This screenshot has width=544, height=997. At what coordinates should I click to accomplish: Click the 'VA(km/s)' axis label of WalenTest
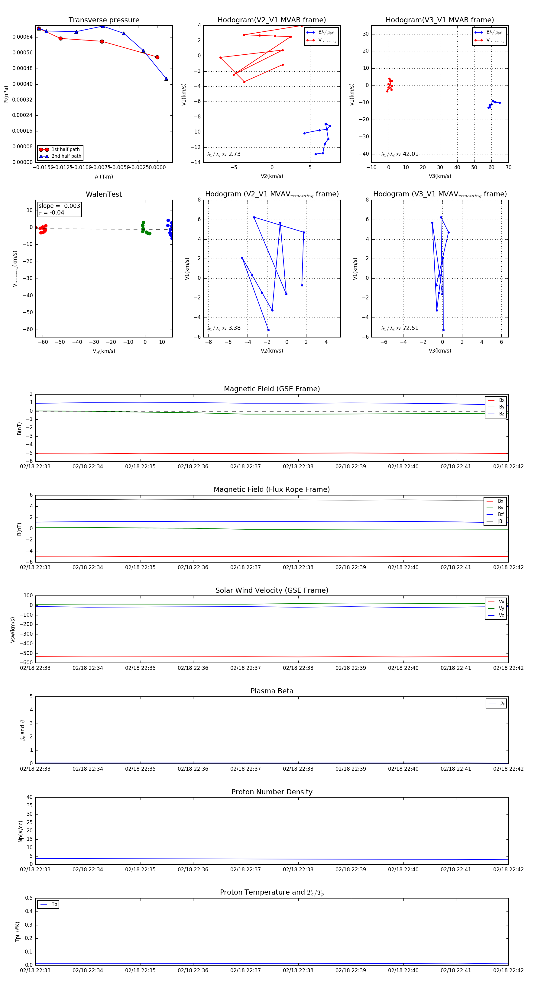[x=104, y=351]
